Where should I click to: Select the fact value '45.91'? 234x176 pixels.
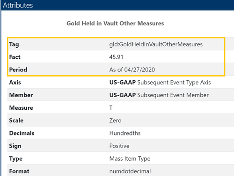tap(116, 57)
